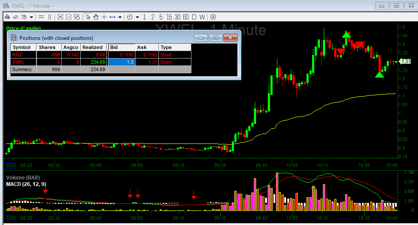
Task: Click the XWEL ask value 1.31
Action: click(x=147, y=62)
